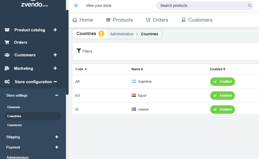Viewport: 259px width, 159px height.
Task: Toggle the Enabled status for Egypt
Action: (x=222, y=96)
